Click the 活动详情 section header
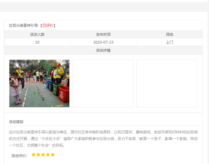The image size is (209, 164). click(103, 50)
